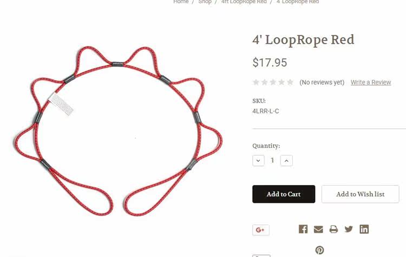This screenshot has width=406, height=257.
Task: Go to Home breadcrumb
Action: point(181,2)
